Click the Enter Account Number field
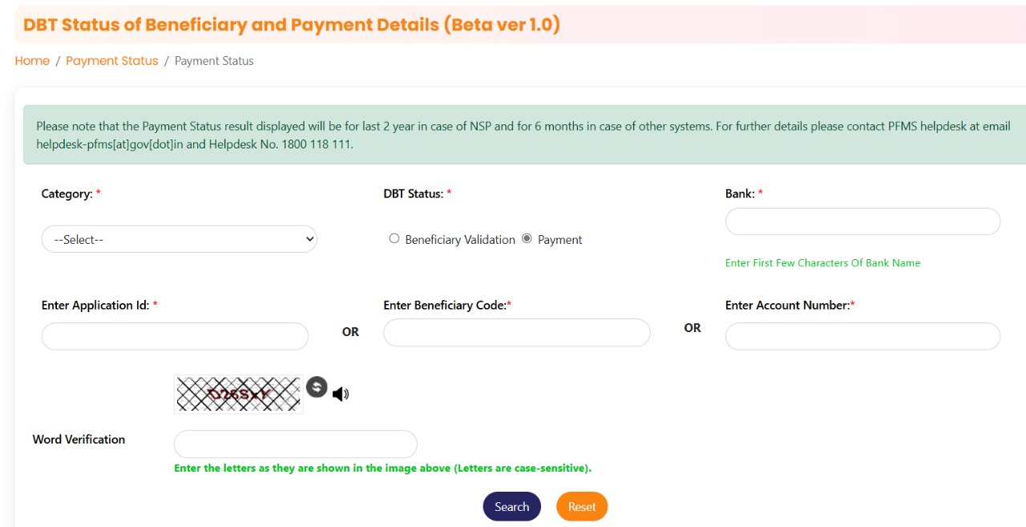 click(x=862, y=336)
